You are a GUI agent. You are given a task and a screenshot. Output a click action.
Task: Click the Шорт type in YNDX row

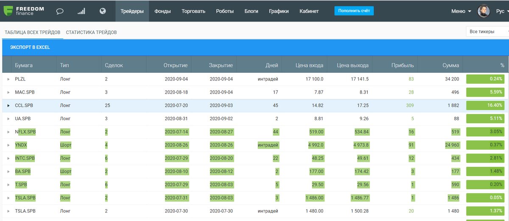(x=66, y=145)
